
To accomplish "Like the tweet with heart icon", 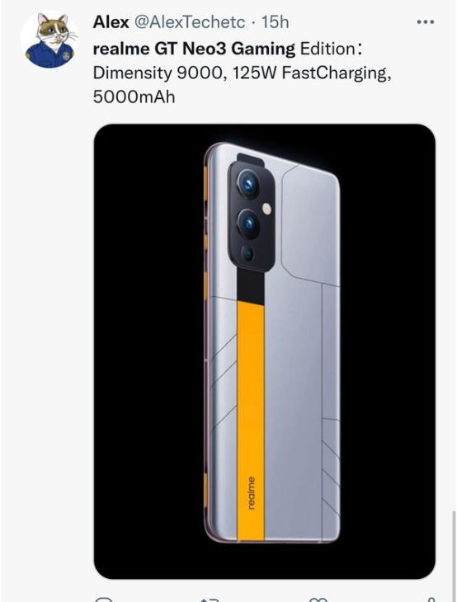I will 318,599.
